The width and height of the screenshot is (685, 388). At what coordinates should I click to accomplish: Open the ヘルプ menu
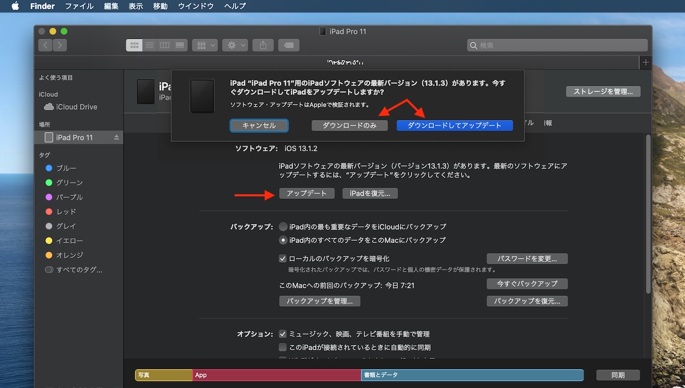235,6
